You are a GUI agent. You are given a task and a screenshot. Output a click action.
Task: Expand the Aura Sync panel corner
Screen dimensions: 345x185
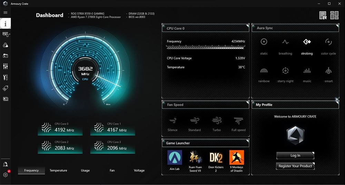tap(337, 26)
